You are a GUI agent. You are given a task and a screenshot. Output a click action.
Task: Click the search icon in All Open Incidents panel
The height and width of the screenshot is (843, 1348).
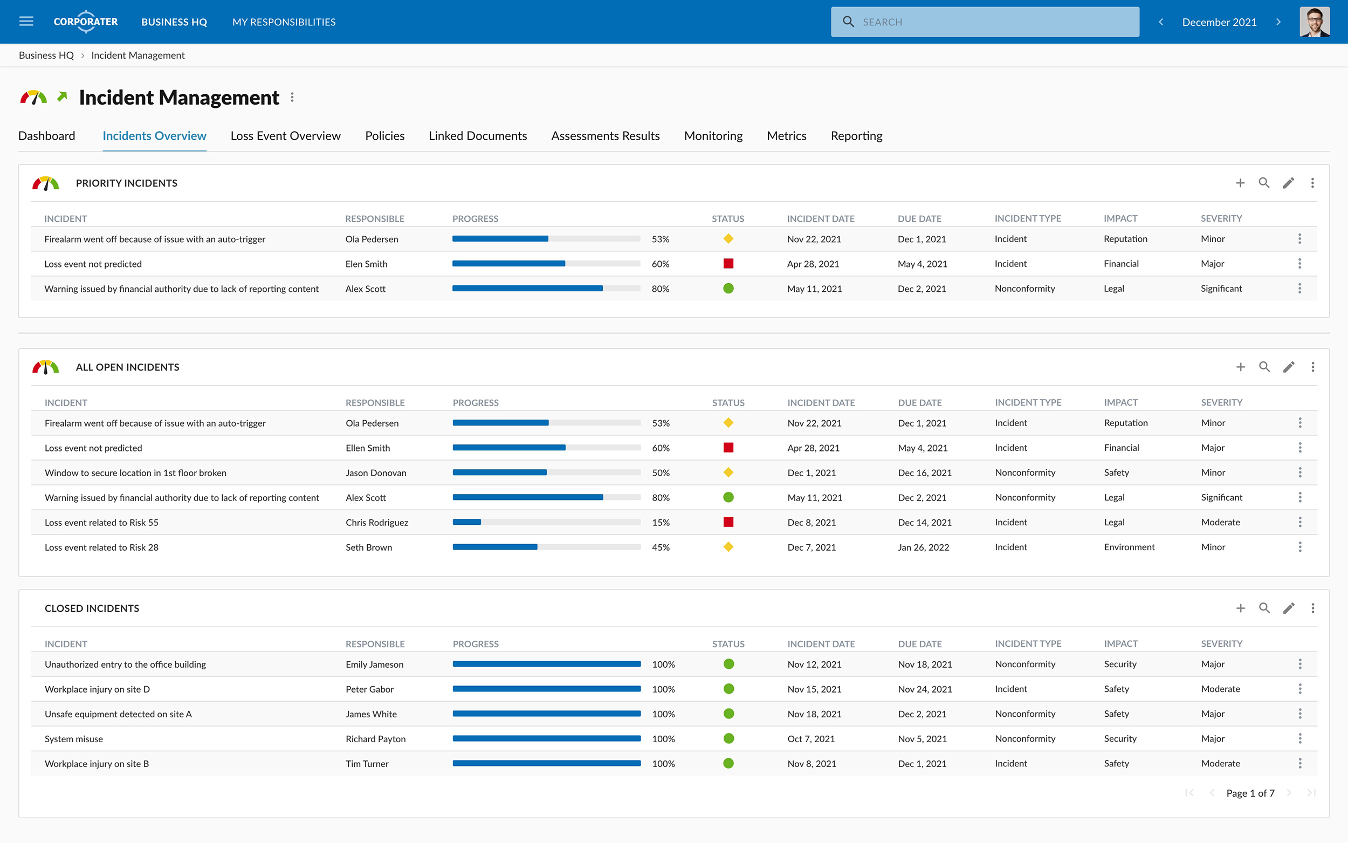(x=1264, y=367)
